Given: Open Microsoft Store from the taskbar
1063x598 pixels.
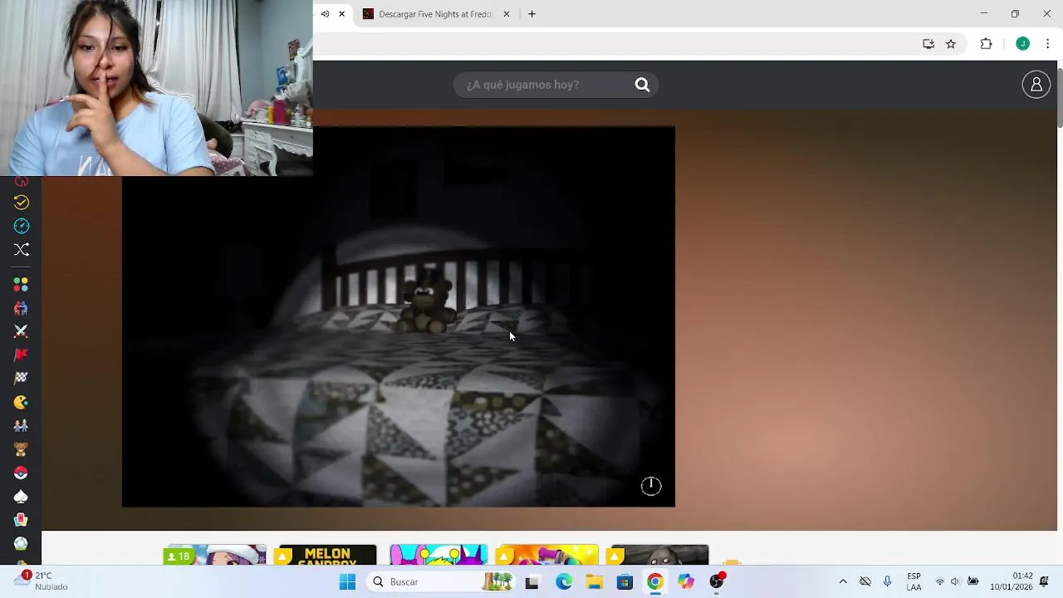Looking at the screenshot, I should (x=625, y=582).
